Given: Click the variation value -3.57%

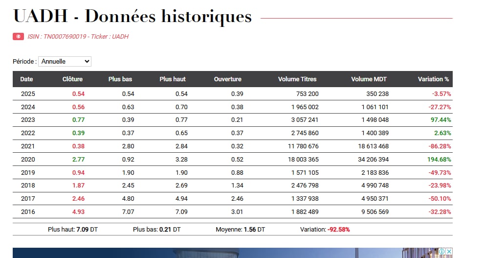Looking at the screenshot, I should [x=441, y=94].
